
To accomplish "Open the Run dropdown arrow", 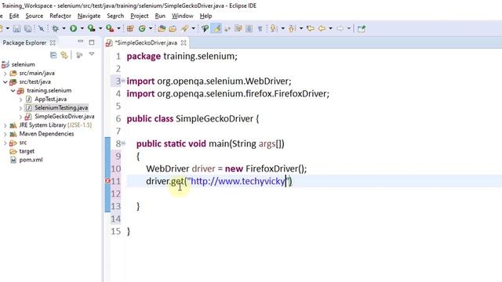I will click(x=82, y=29).
